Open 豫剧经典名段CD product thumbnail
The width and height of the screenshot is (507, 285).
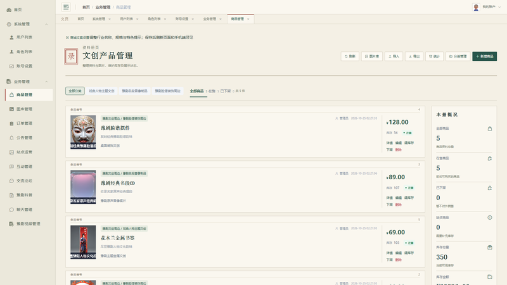click(83, 187)
